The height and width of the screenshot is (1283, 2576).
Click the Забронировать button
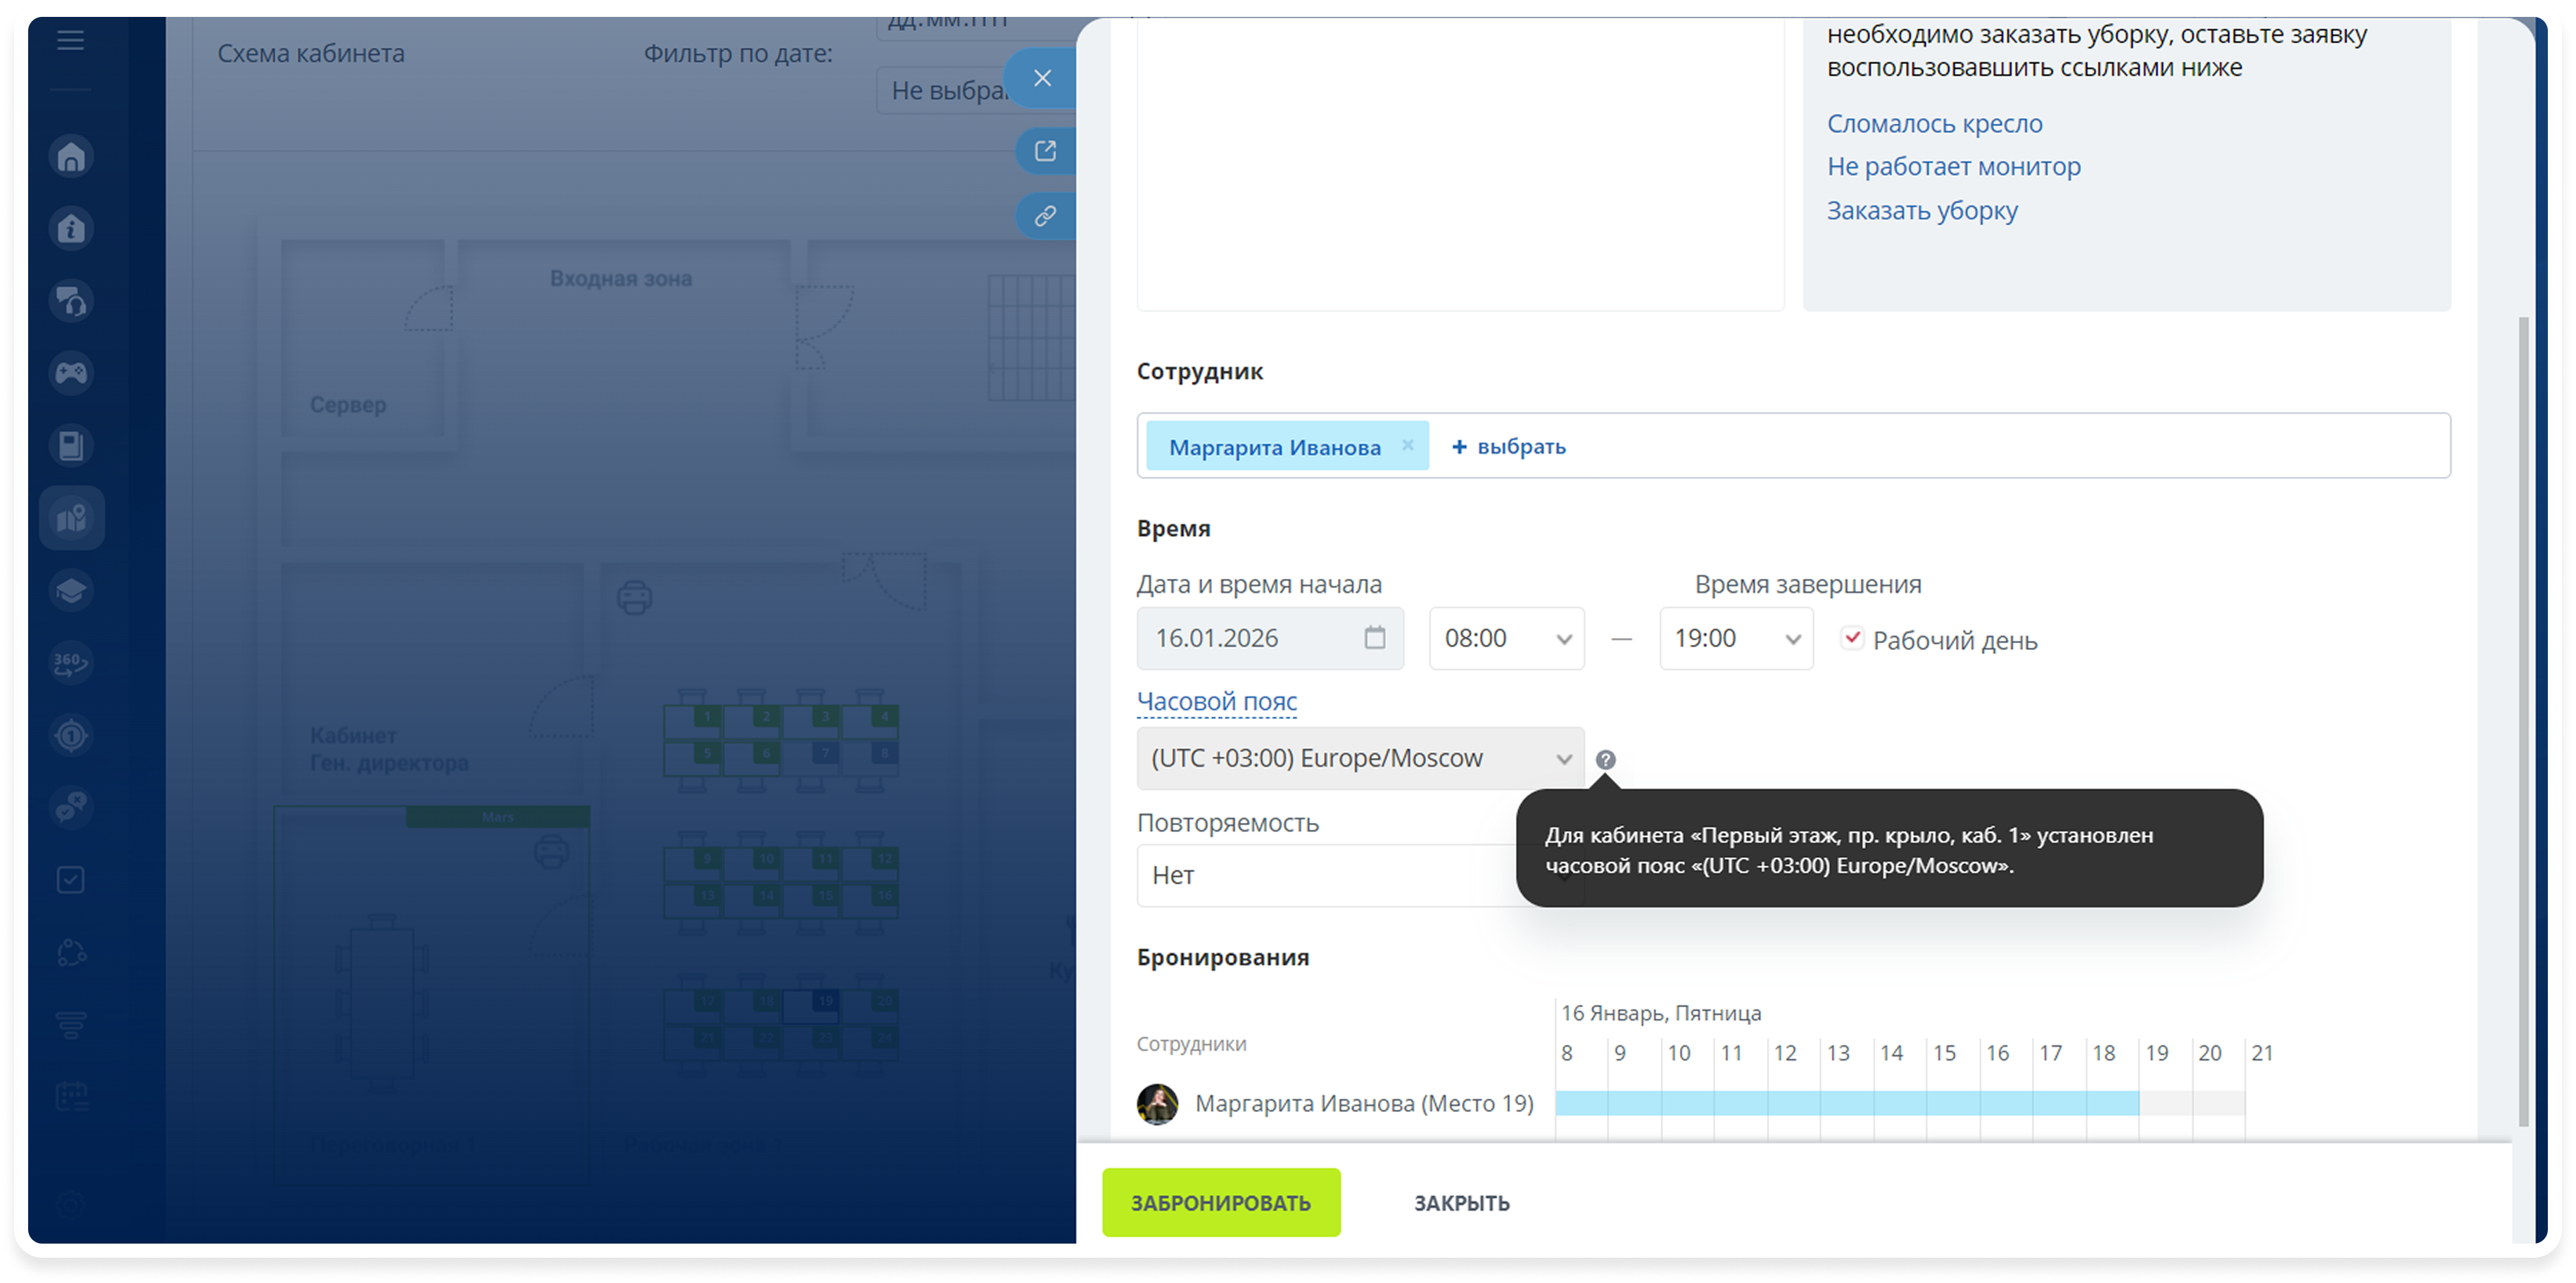(x=1220, y=1202)
